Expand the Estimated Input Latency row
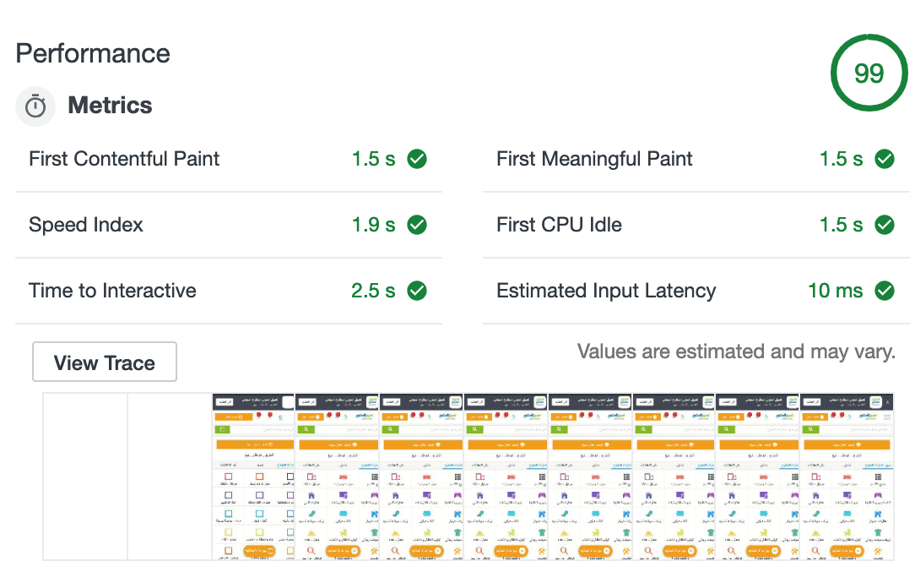Viewport: 915px width, 583px height. point(605,291)
